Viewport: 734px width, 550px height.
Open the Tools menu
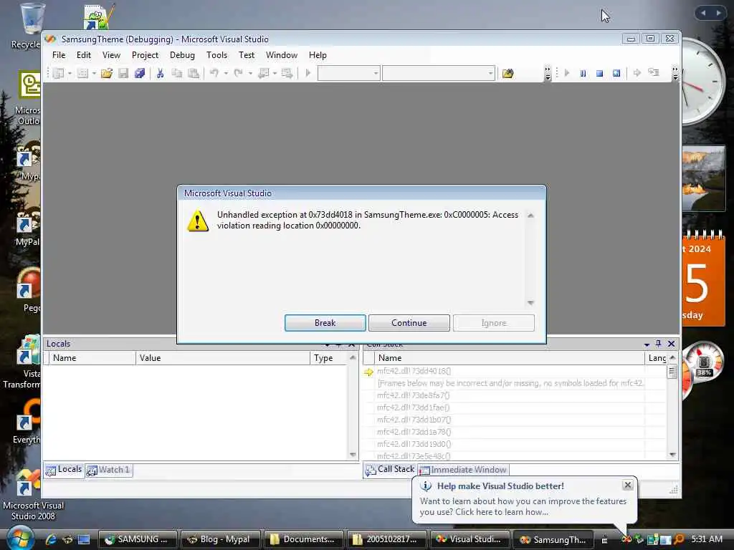coord(216,55)
